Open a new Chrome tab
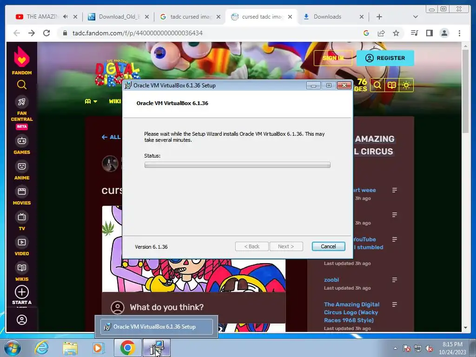This screenshot has height=357, width=476. click(379, 17)
